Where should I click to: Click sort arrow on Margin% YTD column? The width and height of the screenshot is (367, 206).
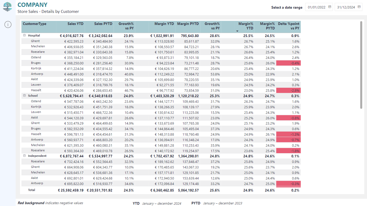pyautogui.click(x=237, y=31)
